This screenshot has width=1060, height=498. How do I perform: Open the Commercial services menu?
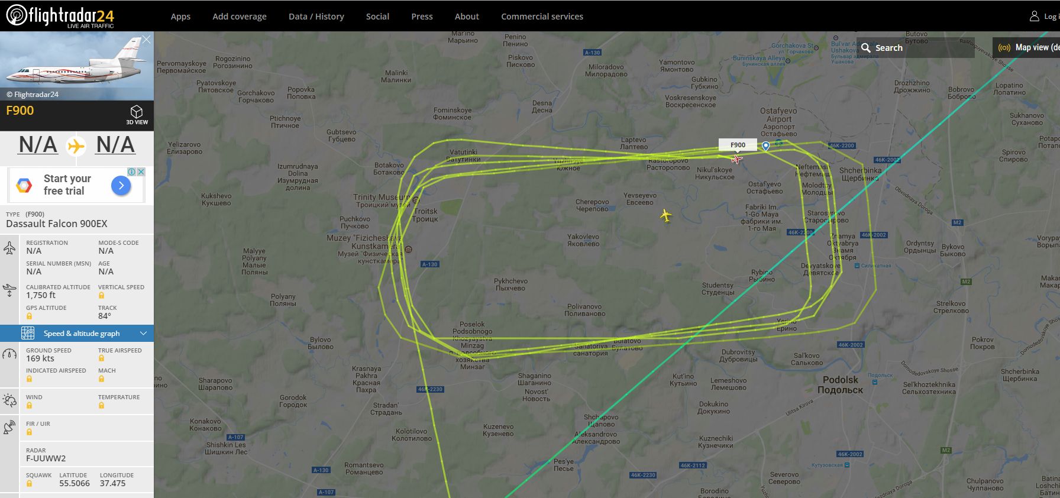tap(542, 17)
